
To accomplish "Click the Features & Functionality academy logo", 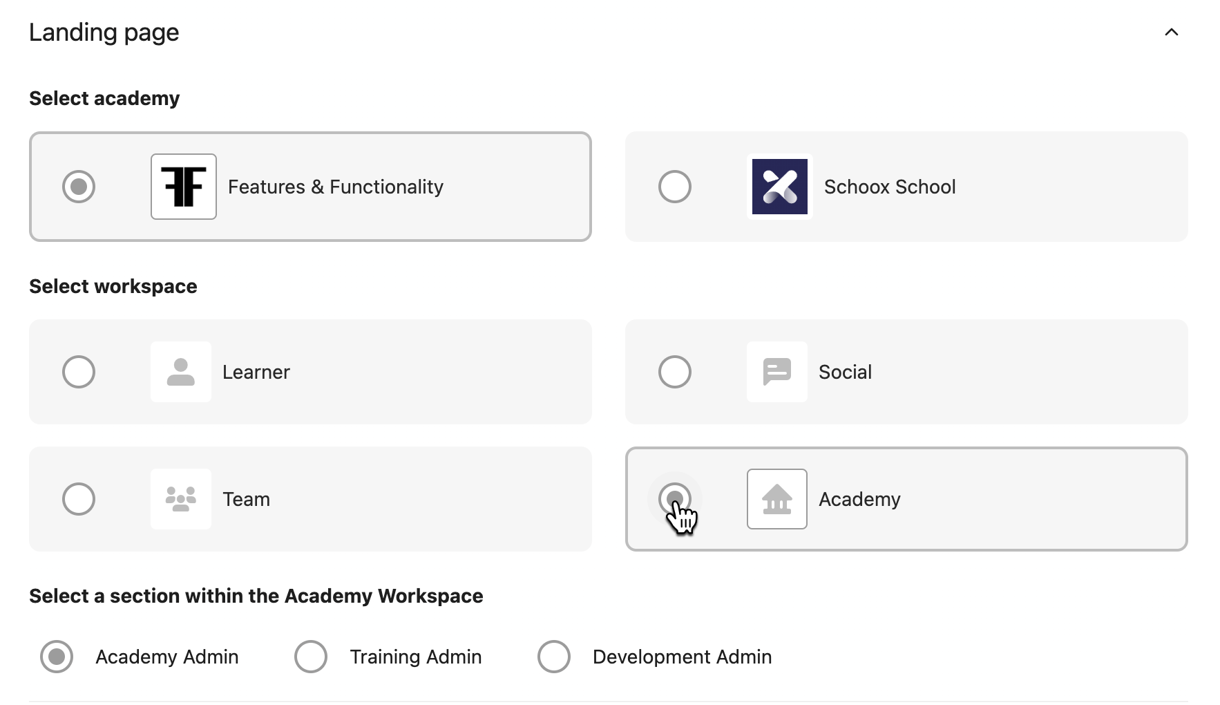I will (x=183, y=187).
